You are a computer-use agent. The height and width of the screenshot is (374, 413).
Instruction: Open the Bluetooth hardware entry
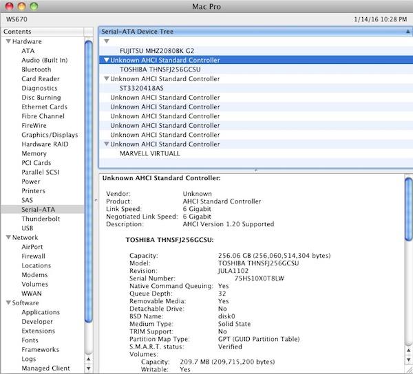[36, 69]
